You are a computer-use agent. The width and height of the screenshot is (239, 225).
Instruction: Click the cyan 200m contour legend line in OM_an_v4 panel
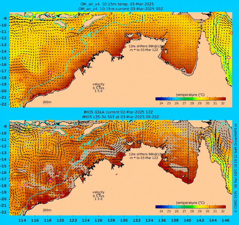click(x=46, y=104)
